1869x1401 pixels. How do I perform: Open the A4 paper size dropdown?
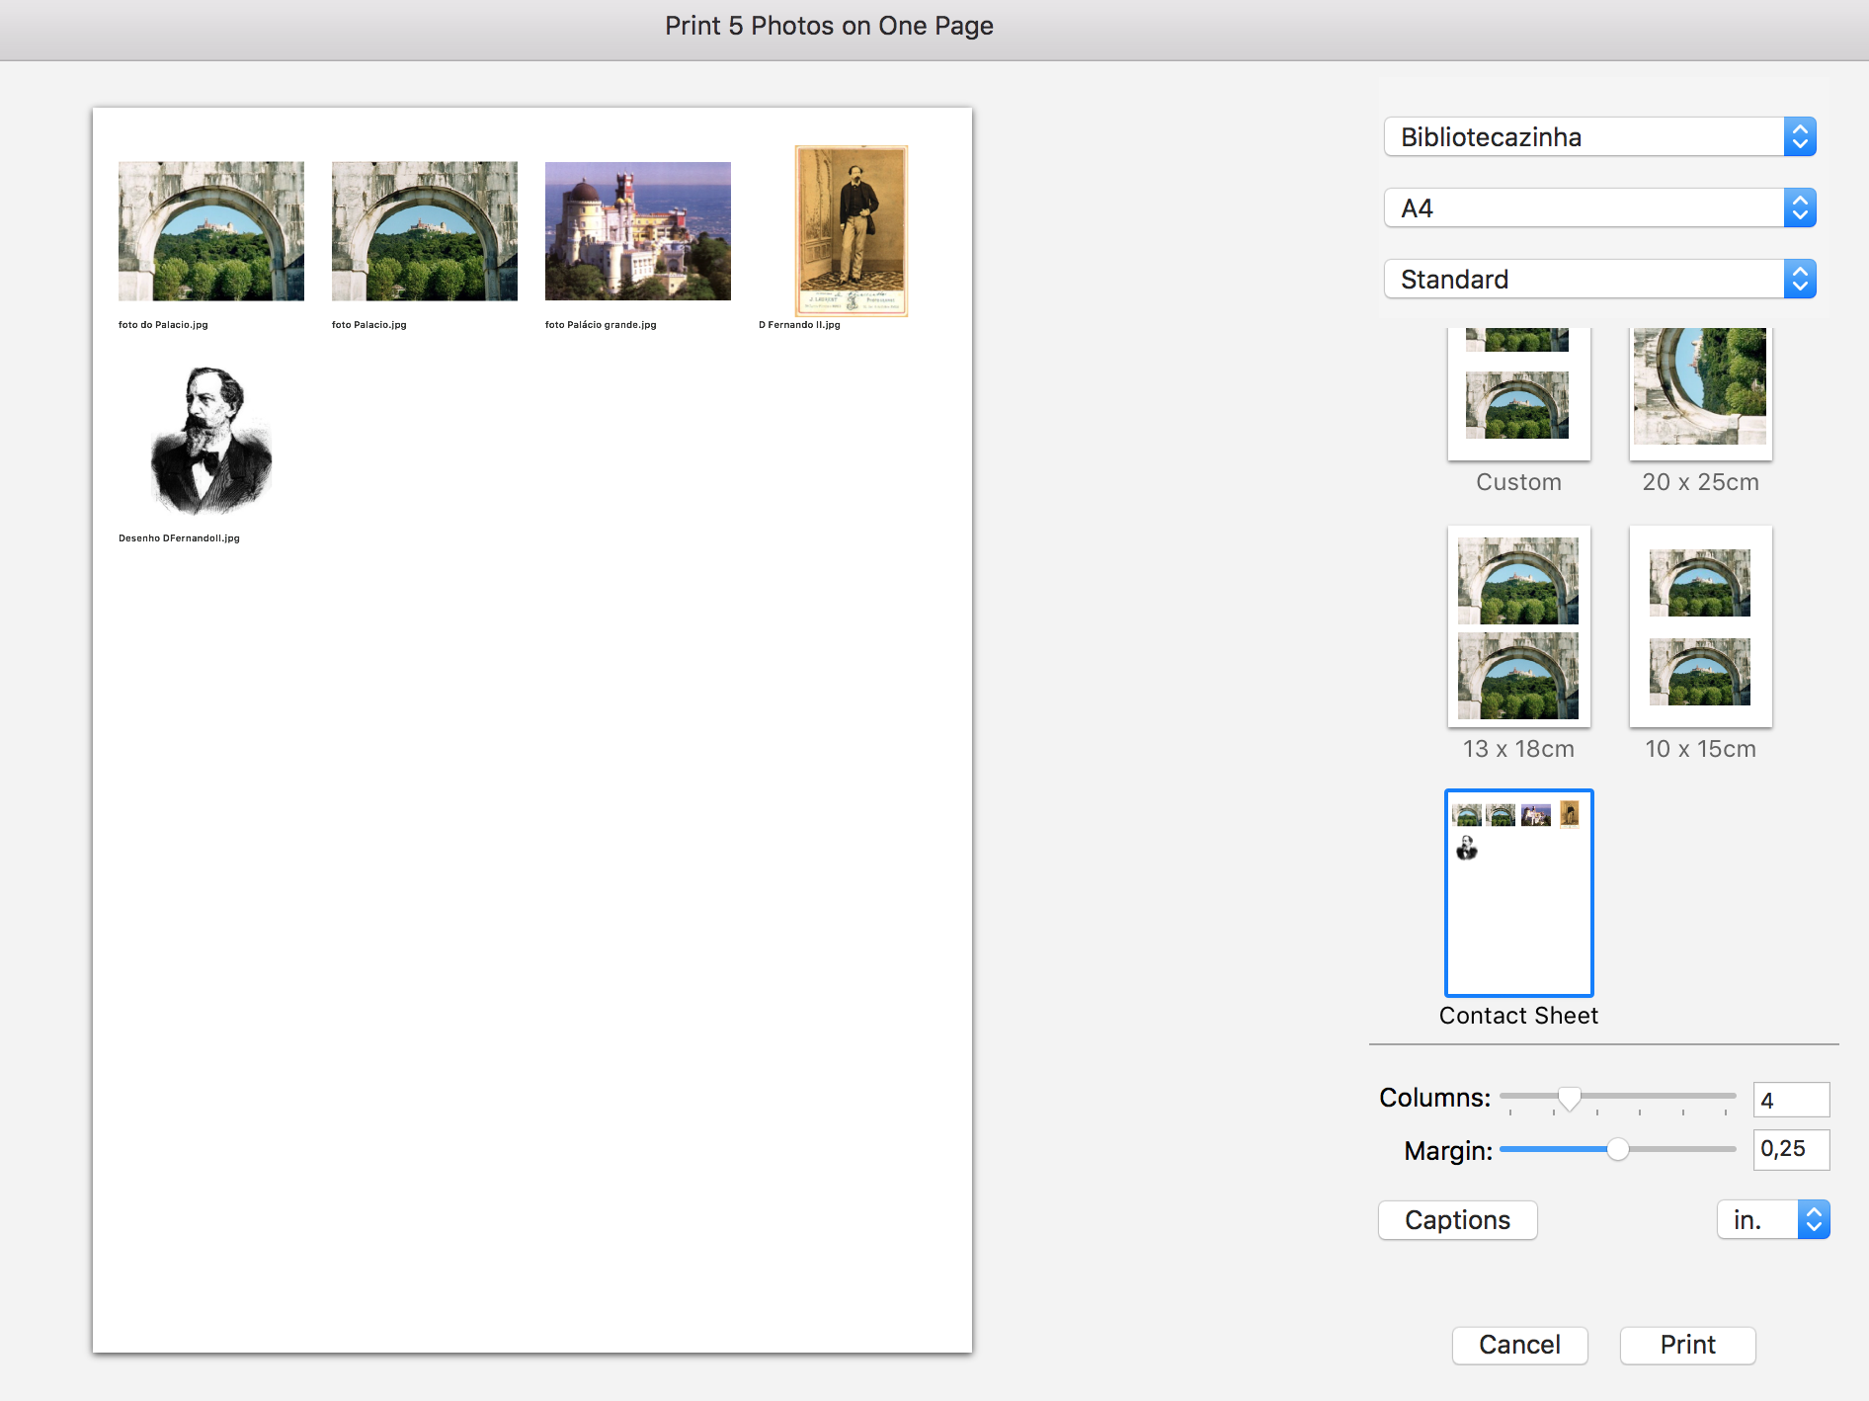coord(1599,208)
